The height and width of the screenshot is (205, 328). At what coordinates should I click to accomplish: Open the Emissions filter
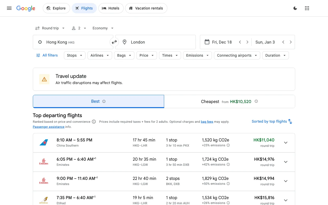[x=197, y=55]
